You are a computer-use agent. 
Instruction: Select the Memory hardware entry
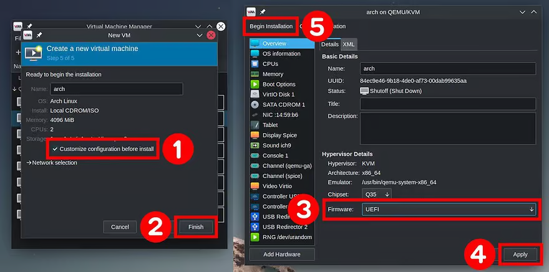(282, 74)
